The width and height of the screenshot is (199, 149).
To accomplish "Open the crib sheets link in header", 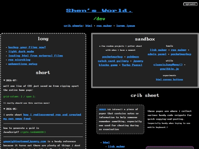I will pyautogui.click(x=73, y=26).
